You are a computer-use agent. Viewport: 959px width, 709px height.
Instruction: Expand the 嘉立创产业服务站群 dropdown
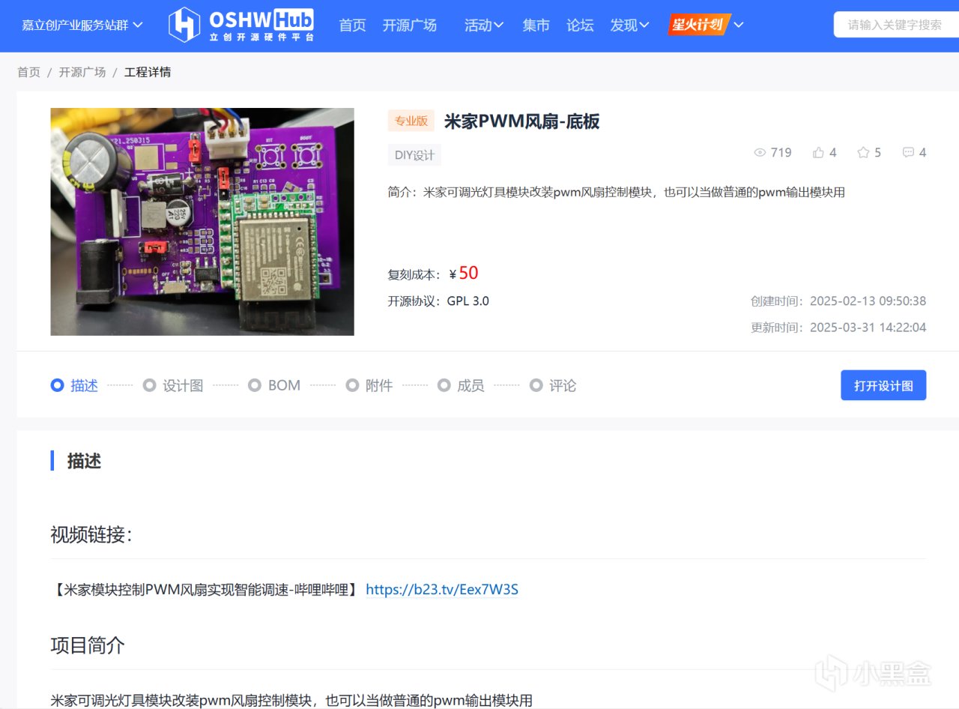(x=82, y=25)
